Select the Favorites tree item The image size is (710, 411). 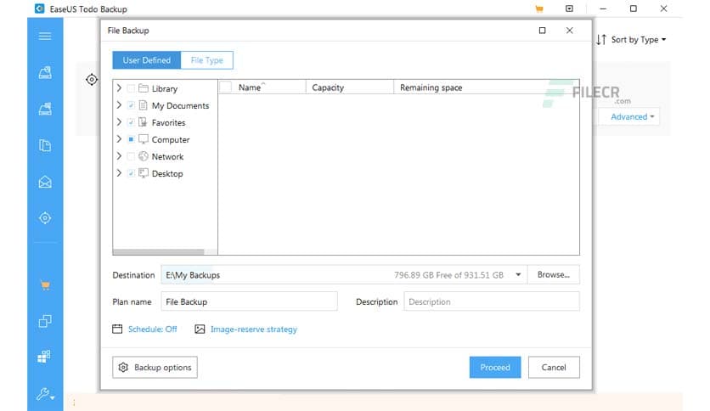tap(168, 122)
